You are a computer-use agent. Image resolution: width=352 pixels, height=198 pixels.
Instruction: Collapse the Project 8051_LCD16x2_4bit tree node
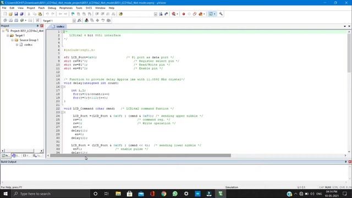[3, 31]
